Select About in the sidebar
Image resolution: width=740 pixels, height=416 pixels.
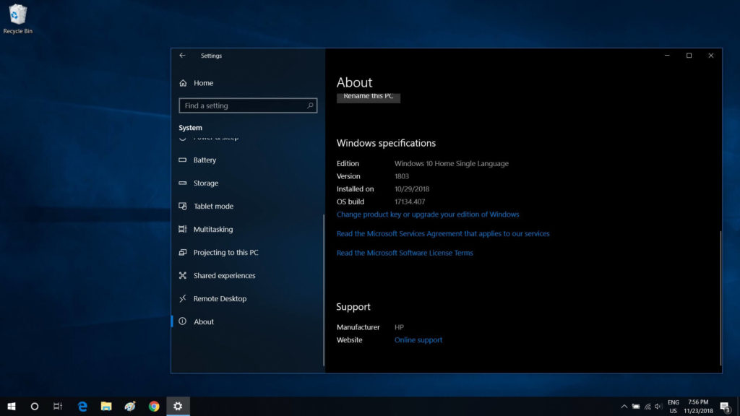[203, 321]
